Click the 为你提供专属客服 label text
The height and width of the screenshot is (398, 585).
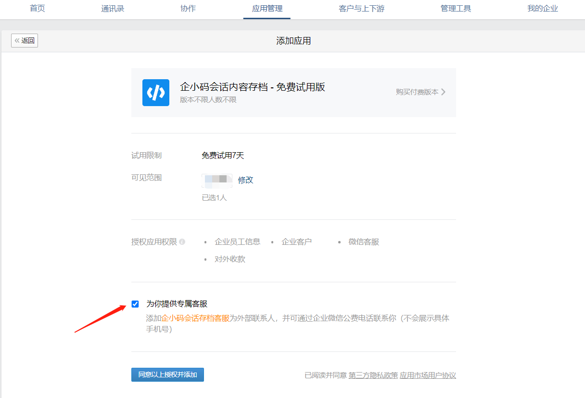[177, 304]
